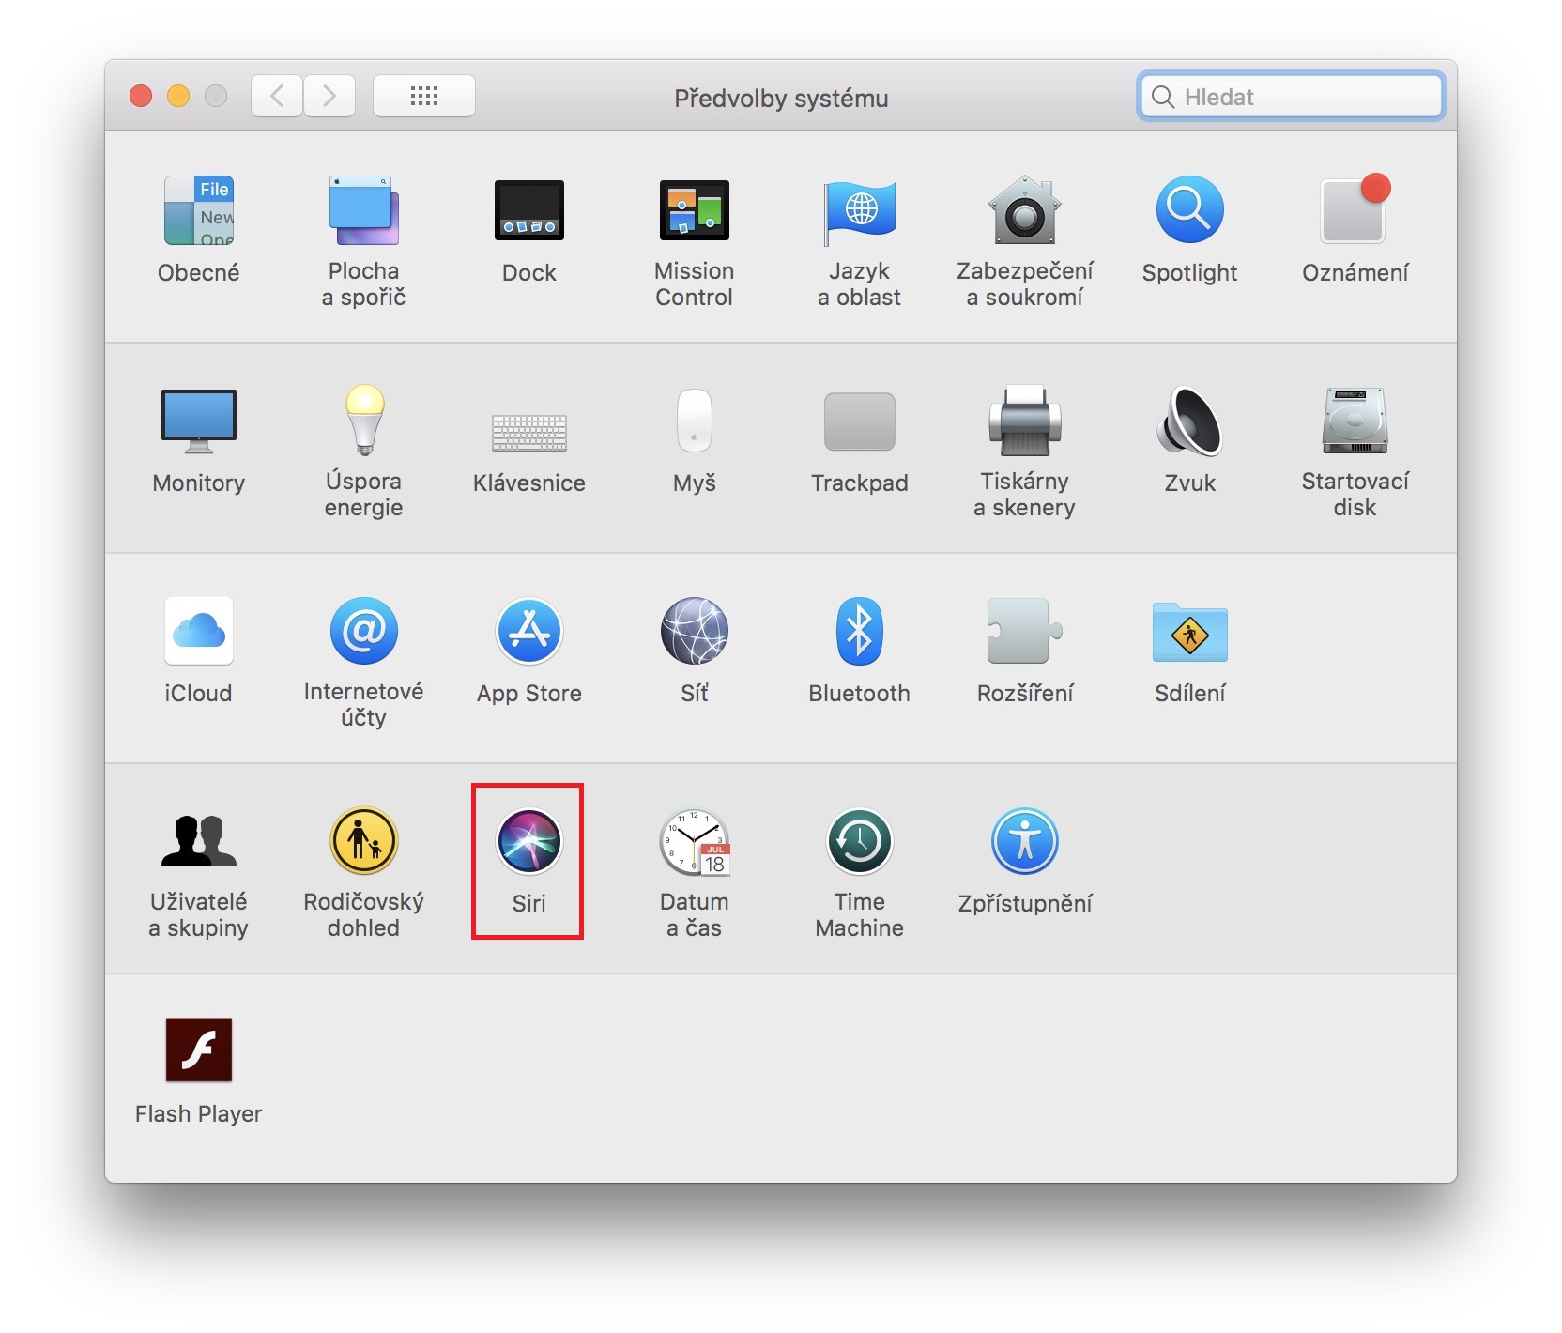Click the Hledat search field
This screenshot has width=1562, height=1333.
(x=1291, y=97)
